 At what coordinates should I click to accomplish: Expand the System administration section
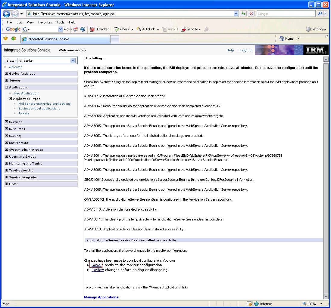click(7, 149)
